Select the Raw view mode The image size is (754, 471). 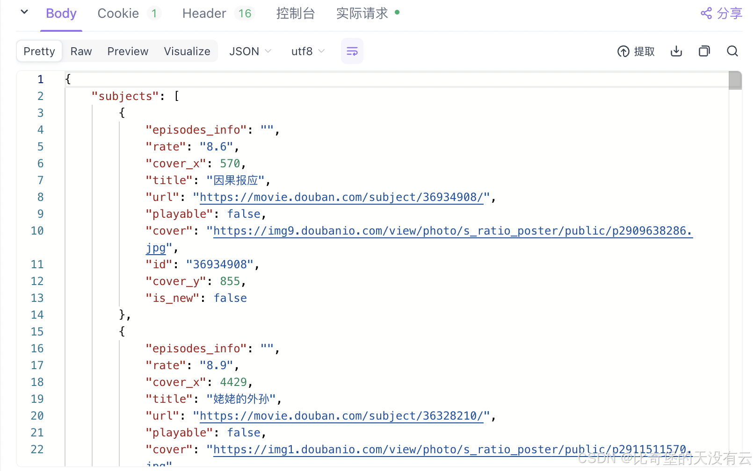[81, 51]
